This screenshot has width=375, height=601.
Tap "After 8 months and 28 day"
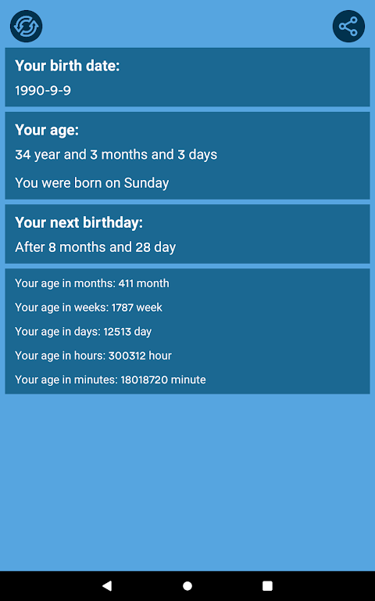coord(95,247)
